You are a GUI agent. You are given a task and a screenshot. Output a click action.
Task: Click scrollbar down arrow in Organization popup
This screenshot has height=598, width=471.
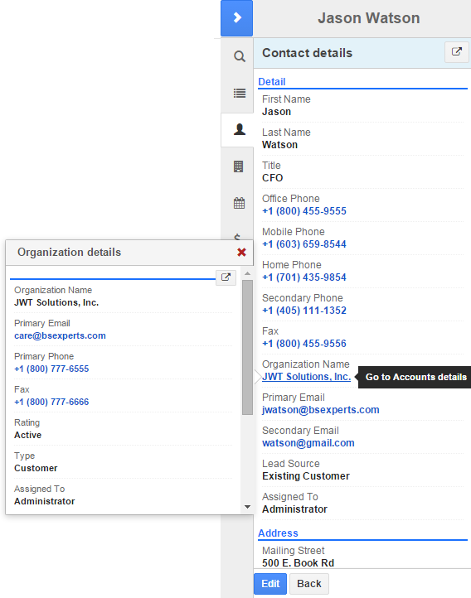click(x=247, y=507)
